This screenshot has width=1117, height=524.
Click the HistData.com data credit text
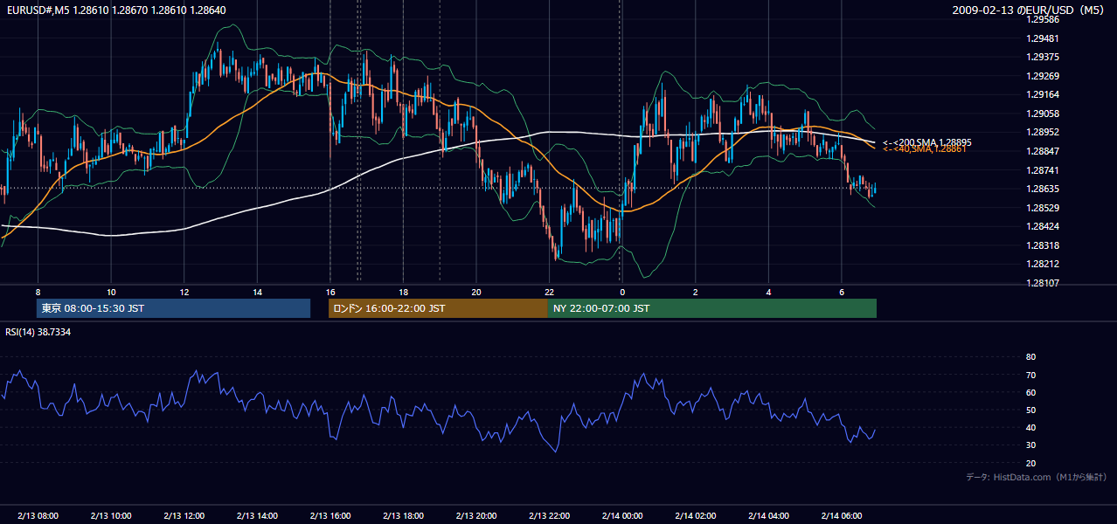(1037, 477)
